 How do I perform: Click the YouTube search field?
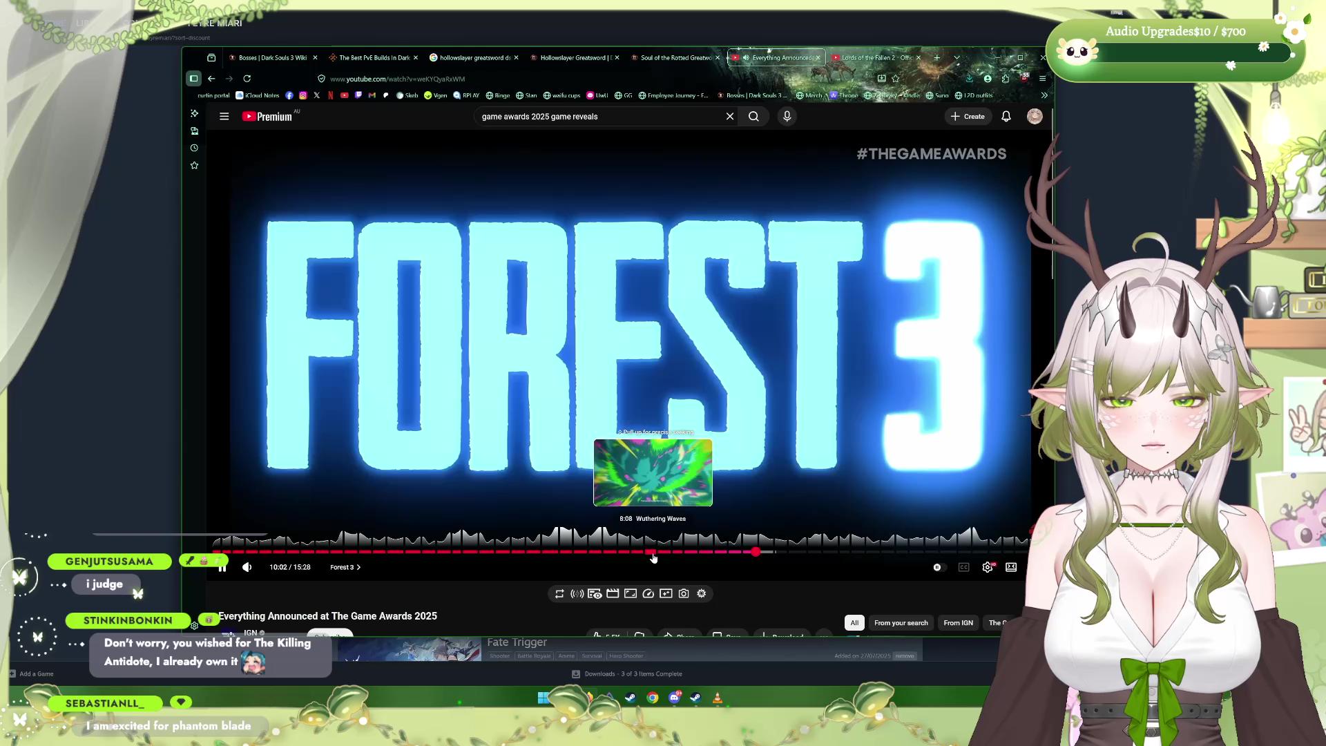tap(599, 117)
